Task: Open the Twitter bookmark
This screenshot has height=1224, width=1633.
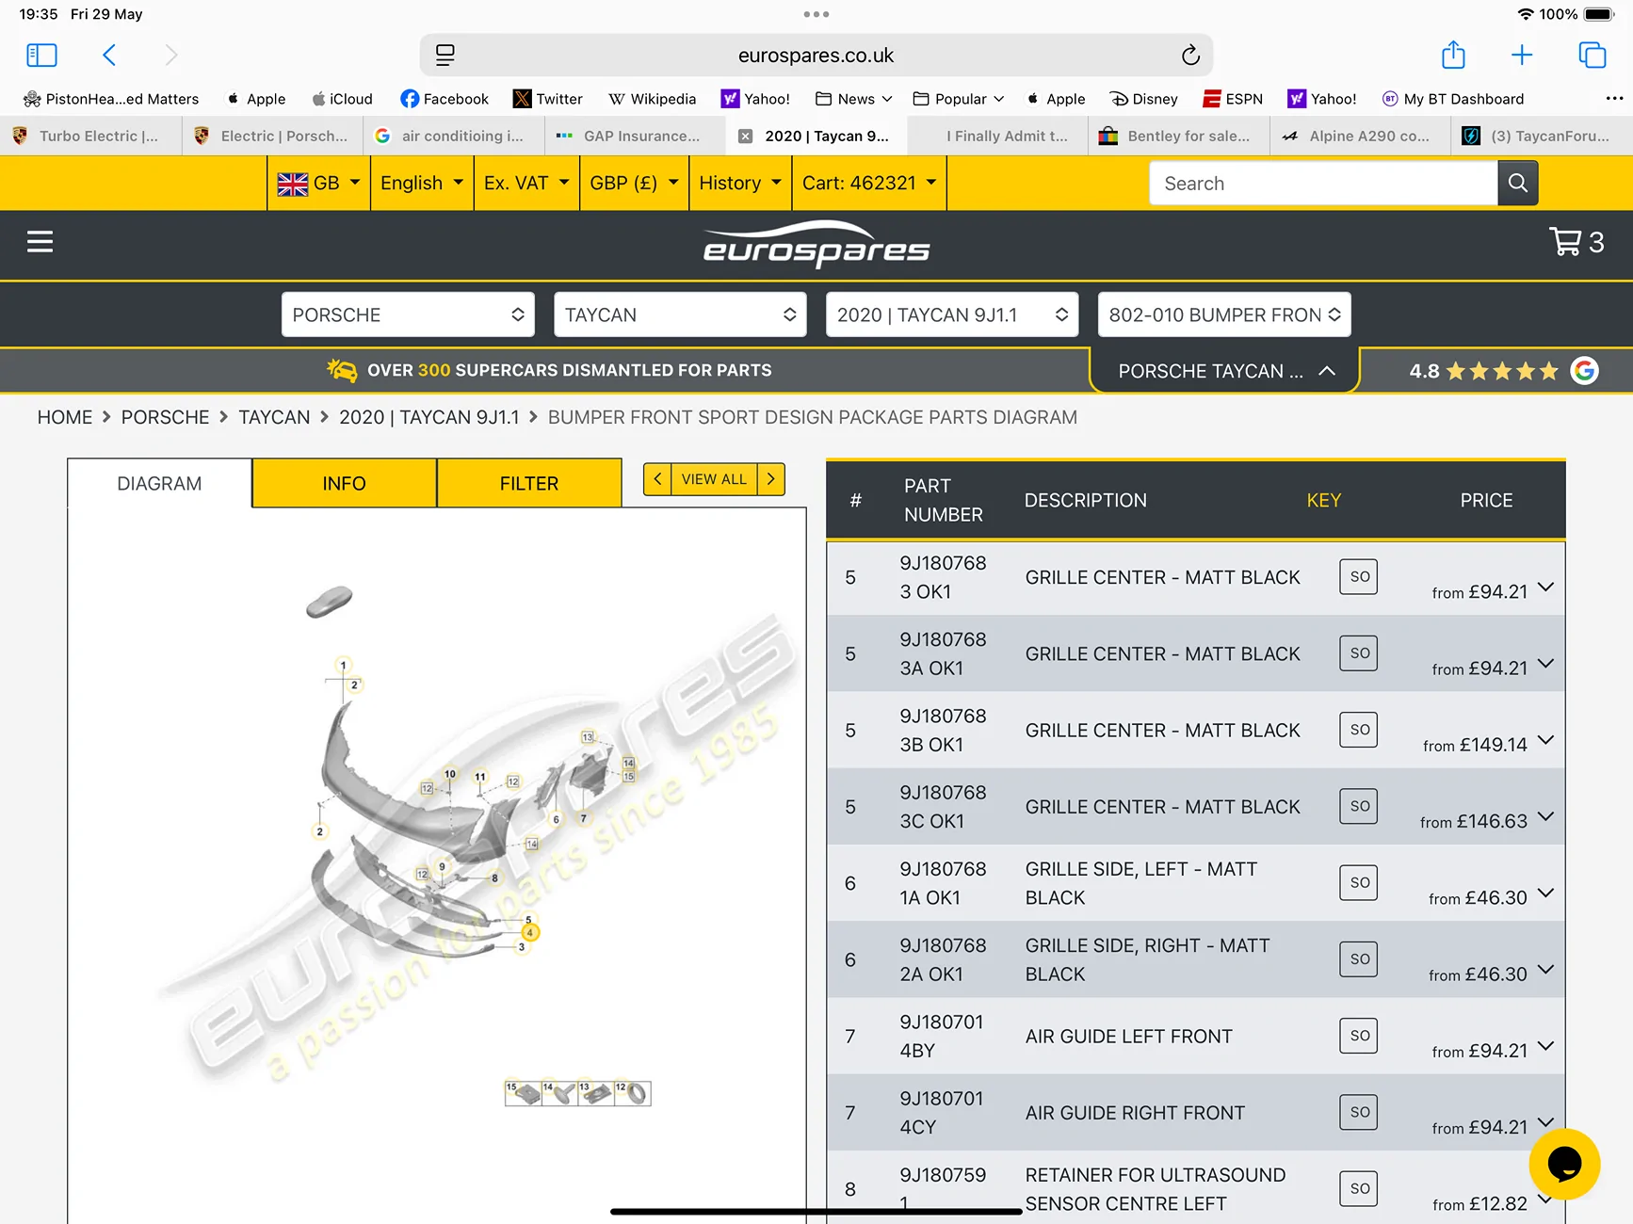Action: 548,99
